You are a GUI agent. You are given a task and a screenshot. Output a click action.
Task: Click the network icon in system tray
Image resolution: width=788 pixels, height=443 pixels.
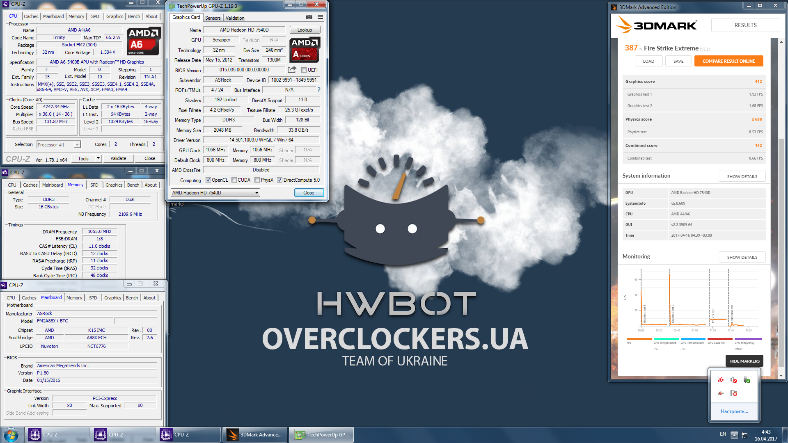pyautogui.click(x=745, y=435)
